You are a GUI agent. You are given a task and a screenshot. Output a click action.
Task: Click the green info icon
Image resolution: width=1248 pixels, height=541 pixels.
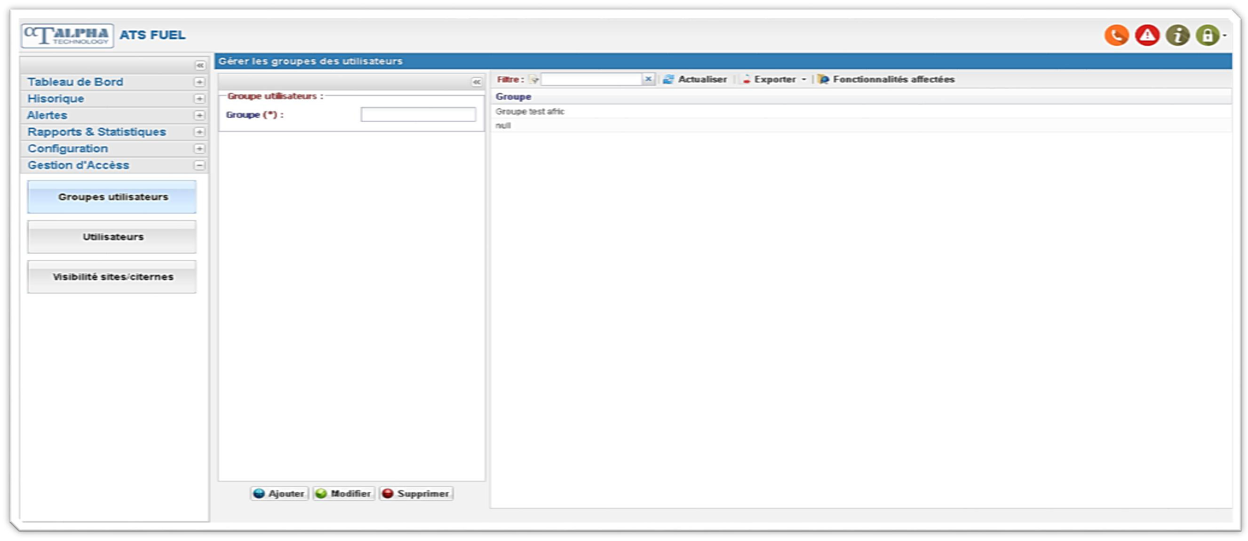tap(1177, 35)
